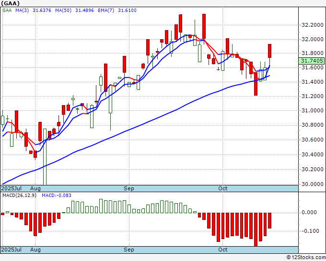Click the 30.8000 price axis label
326x261 pixels.
[313, 125]
